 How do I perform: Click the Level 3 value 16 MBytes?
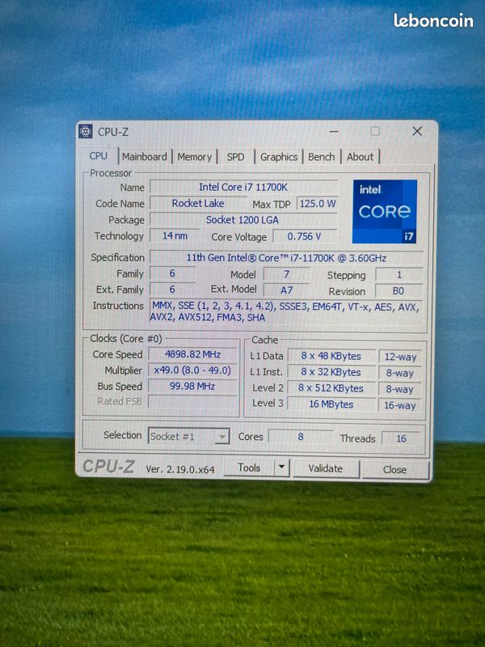pos(331,404)
